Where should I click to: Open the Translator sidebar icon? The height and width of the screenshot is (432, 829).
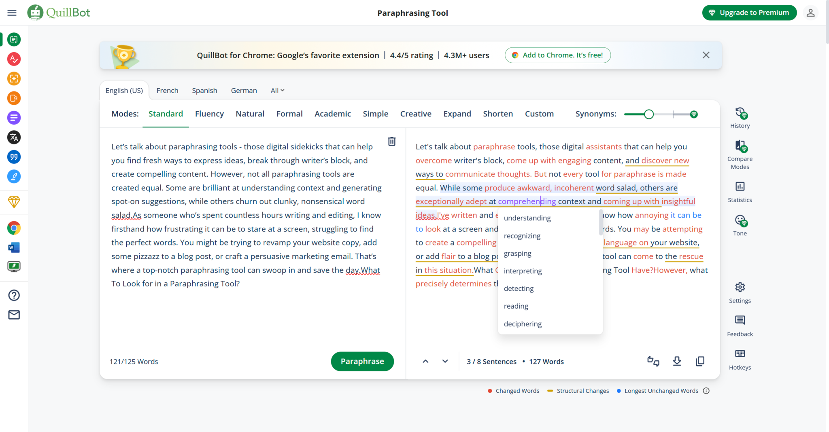pyautogui.click(x=14, y=138)
